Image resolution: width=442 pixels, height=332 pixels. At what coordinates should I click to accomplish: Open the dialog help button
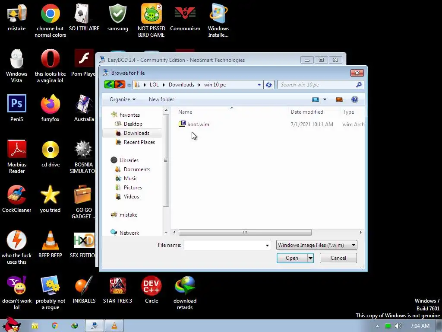[x=355, y=99]
